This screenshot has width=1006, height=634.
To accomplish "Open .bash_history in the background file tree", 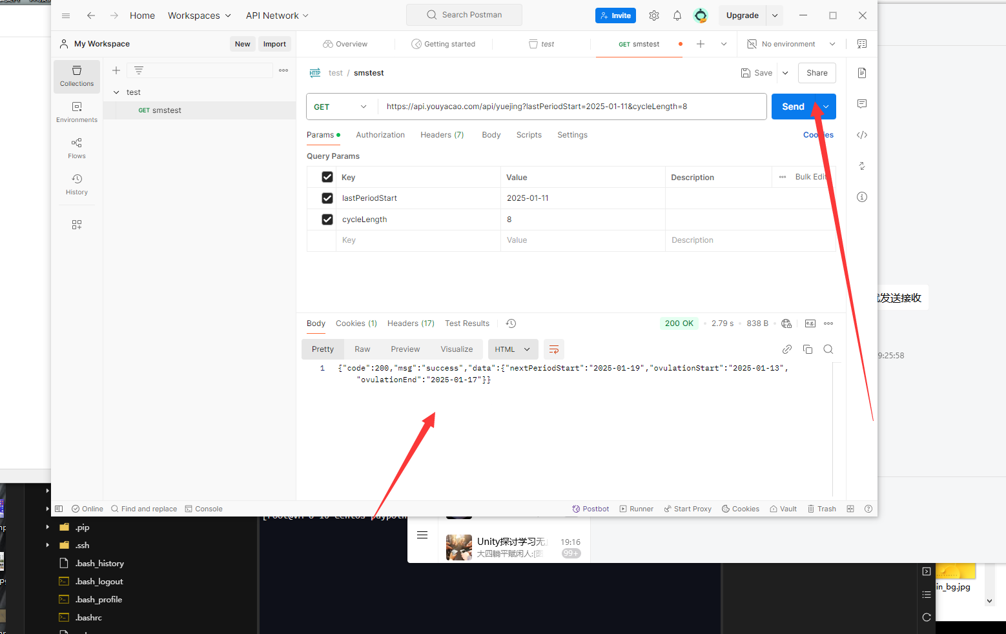I will click(99, 564).
